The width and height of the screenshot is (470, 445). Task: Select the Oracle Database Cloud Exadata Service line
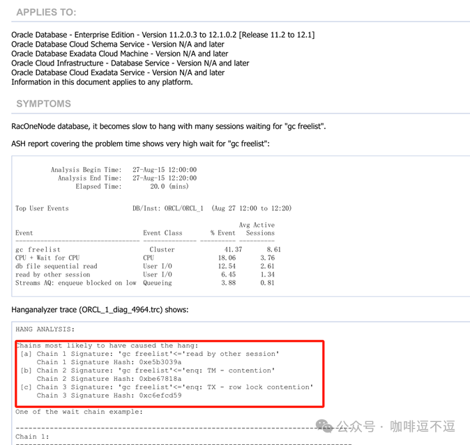118,72
